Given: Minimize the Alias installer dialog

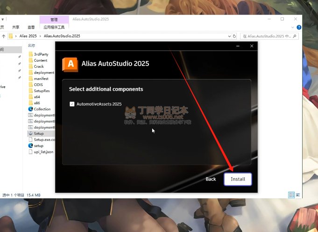Looking at the screenshot, I should (x=238, y=46).
